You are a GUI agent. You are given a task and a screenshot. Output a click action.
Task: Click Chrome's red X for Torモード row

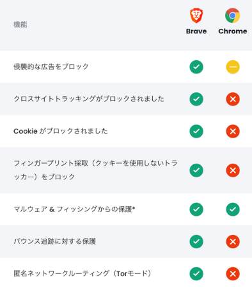[x=233, y=273]
